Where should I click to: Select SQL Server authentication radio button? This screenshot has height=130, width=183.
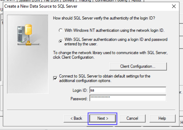[x=61, y=41]
